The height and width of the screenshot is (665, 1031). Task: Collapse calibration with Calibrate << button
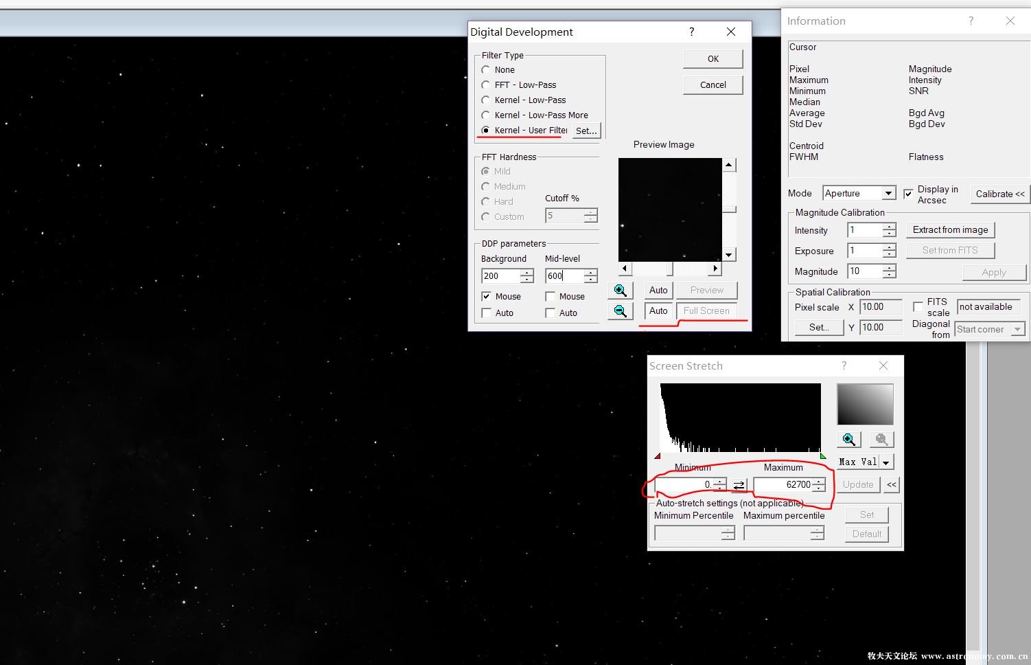(1000, 194)
